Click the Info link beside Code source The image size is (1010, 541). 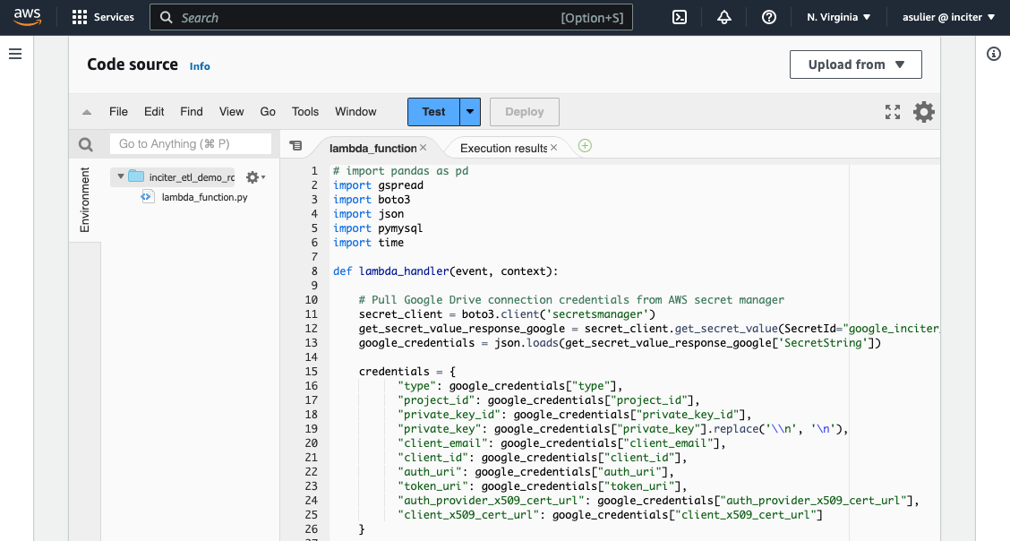pos(200,66)
